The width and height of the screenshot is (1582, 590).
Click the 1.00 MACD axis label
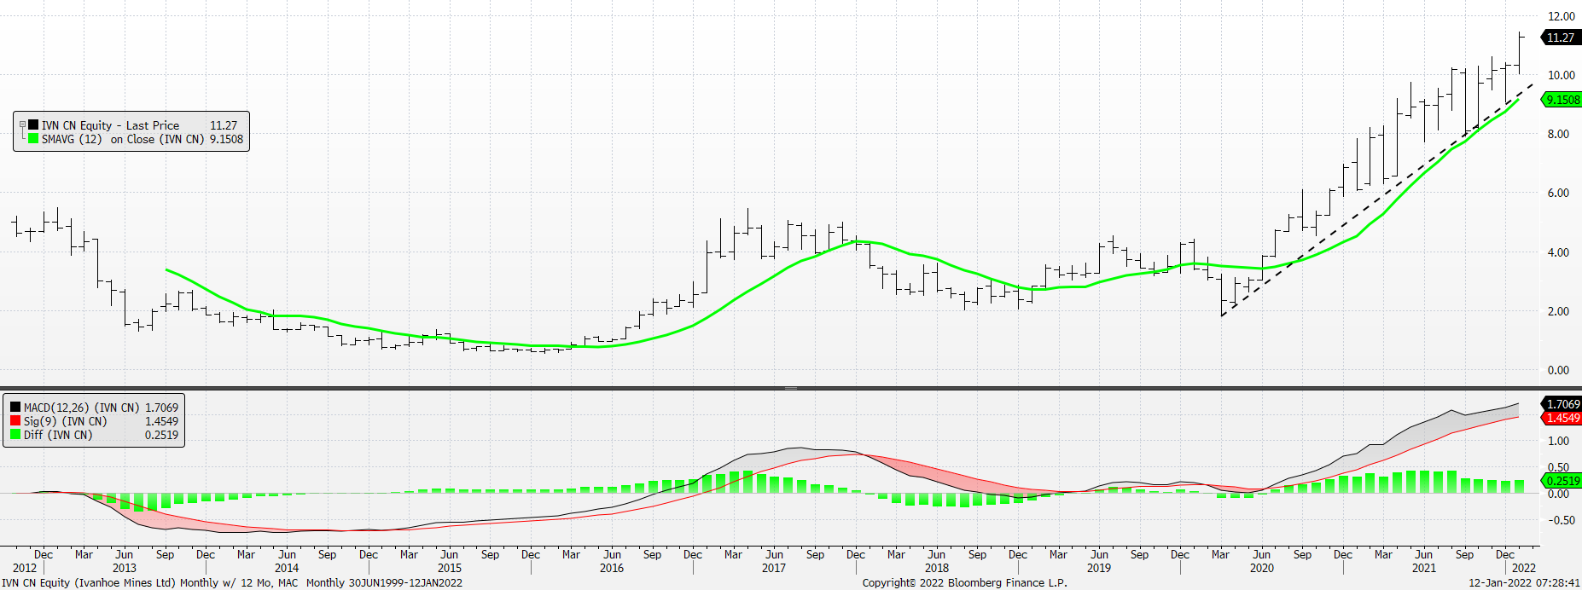pos(1558,441)
